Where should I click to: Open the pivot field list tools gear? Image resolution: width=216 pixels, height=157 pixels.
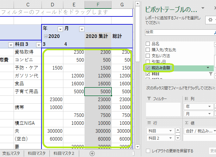pyautogui.click(x=210, y=20)
